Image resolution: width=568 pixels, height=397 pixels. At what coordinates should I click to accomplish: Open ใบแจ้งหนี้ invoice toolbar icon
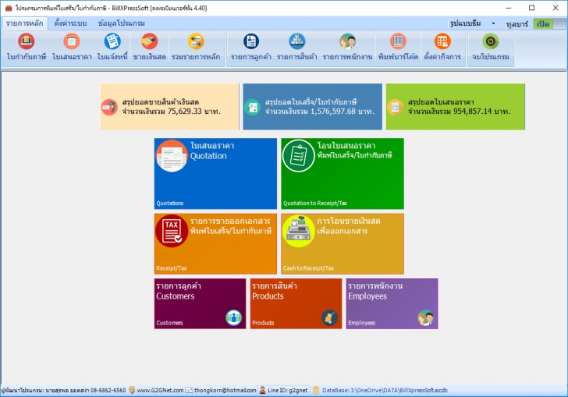(112, 41)
